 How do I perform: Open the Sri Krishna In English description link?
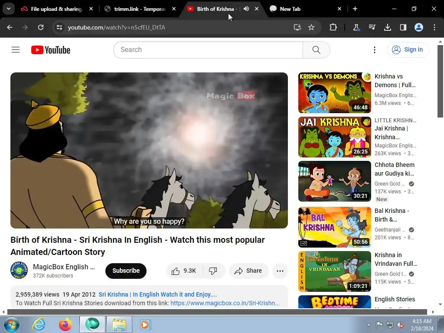coord(157,294)
